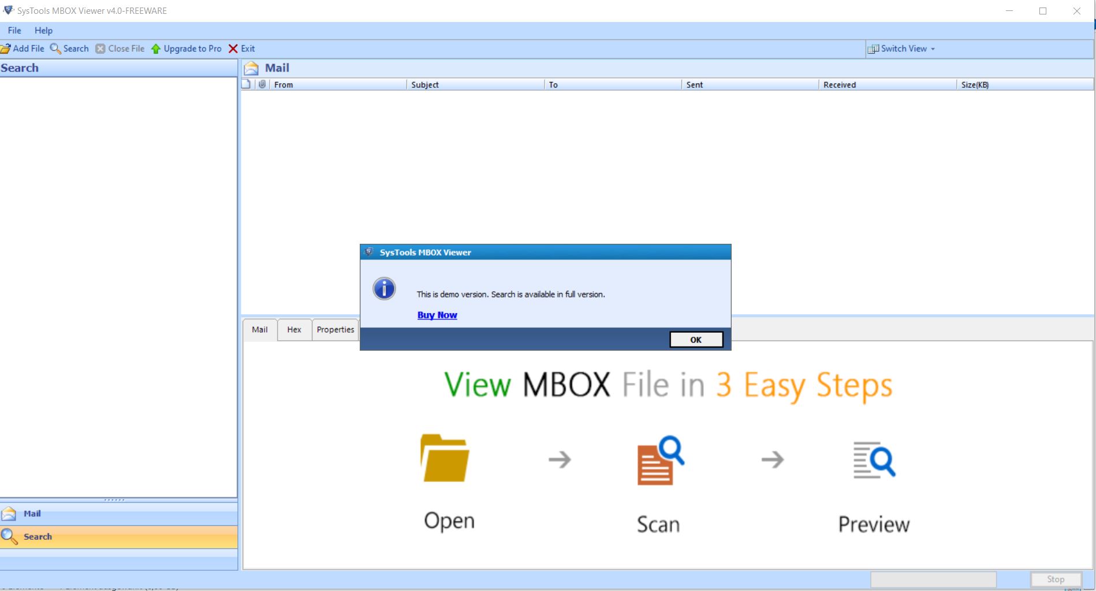Open the File menu

point(14,31)
